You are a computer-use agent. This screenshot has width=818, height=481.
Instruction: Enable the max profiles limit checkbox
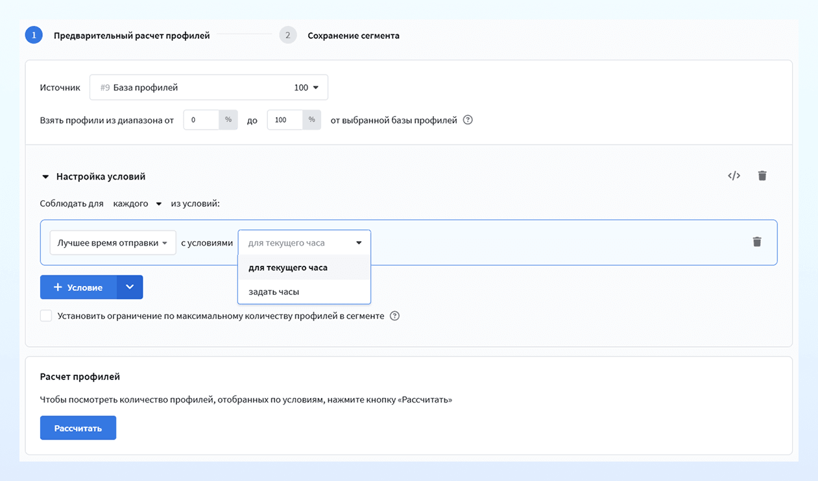coord(46,316)
